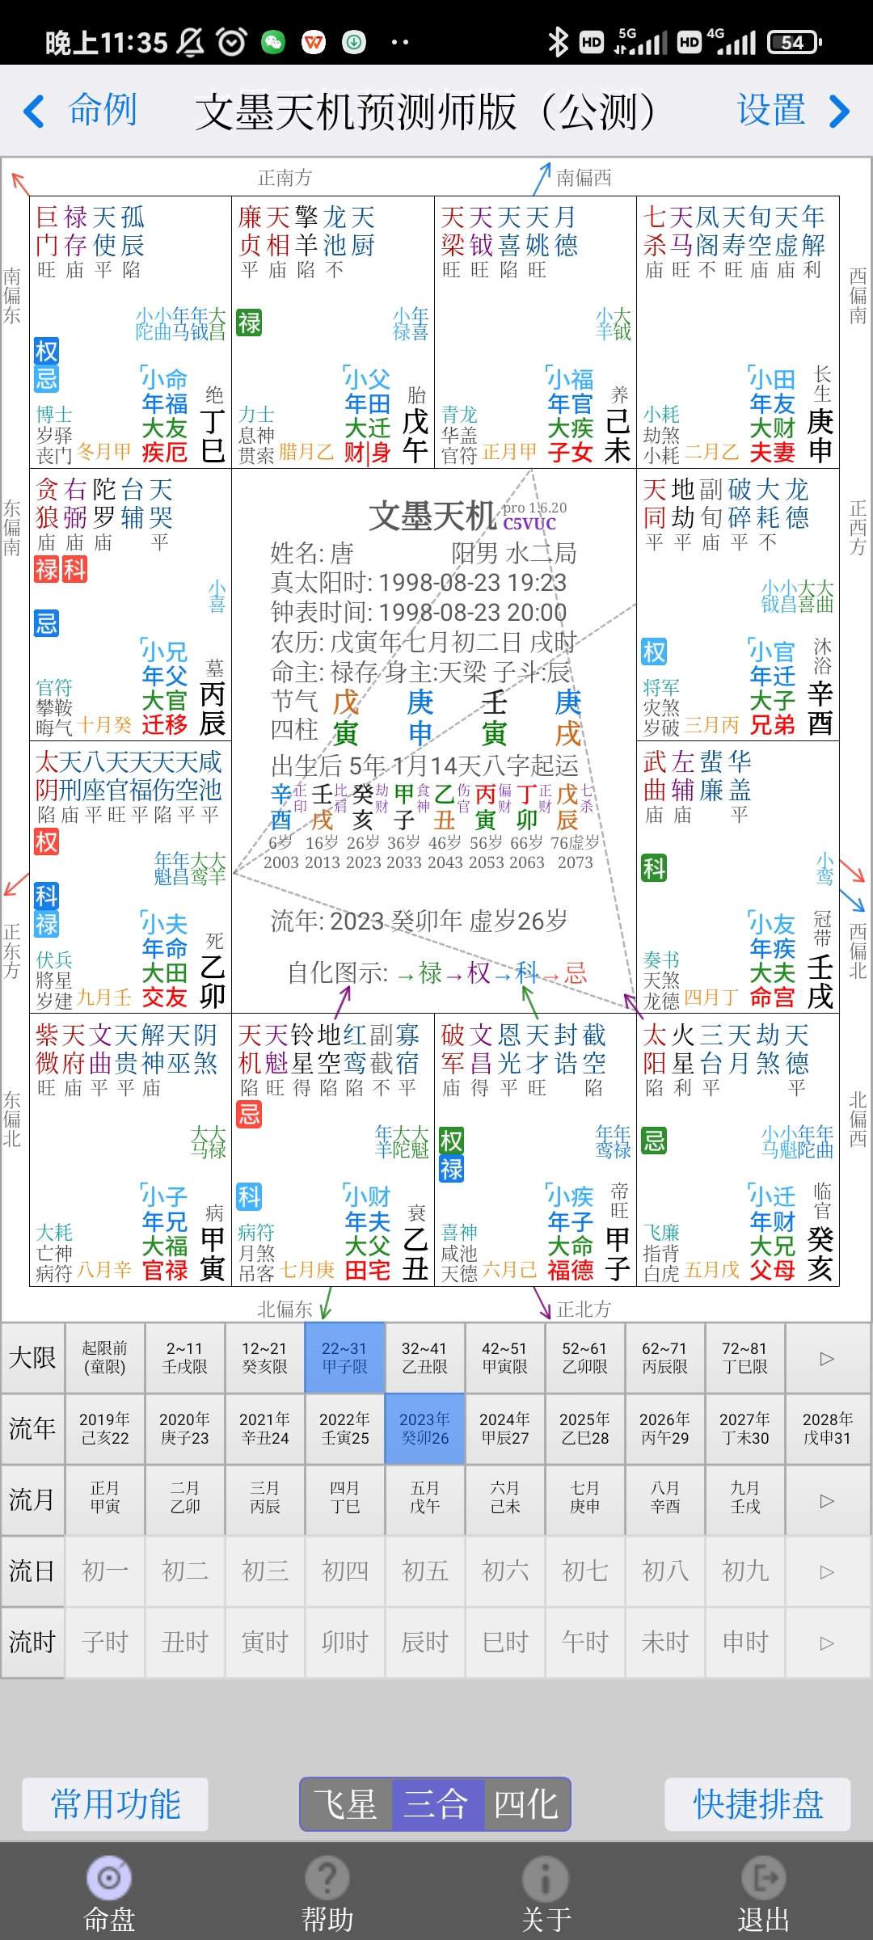The image size is (873, 1940).
Task: Tap the 命宫 palace cell 壬戌
Action: pos(738,876)
